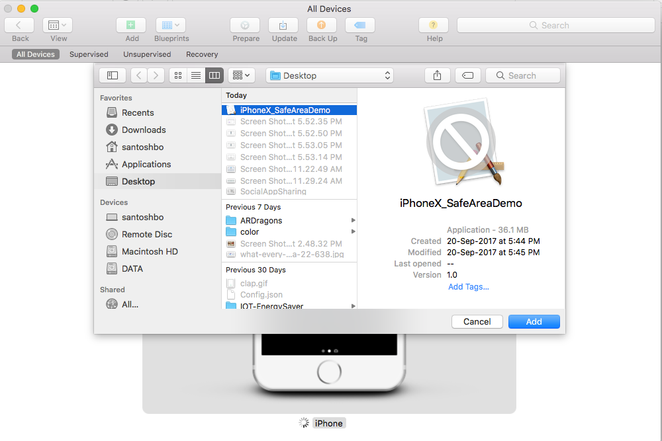This screenshot has width=662, height=441.
Task: Open the View toolbar dropdown
Action: point(58,25)
